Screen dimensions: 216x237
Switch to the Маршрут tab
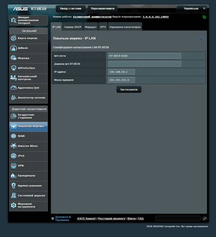click(x=90, y=27)
